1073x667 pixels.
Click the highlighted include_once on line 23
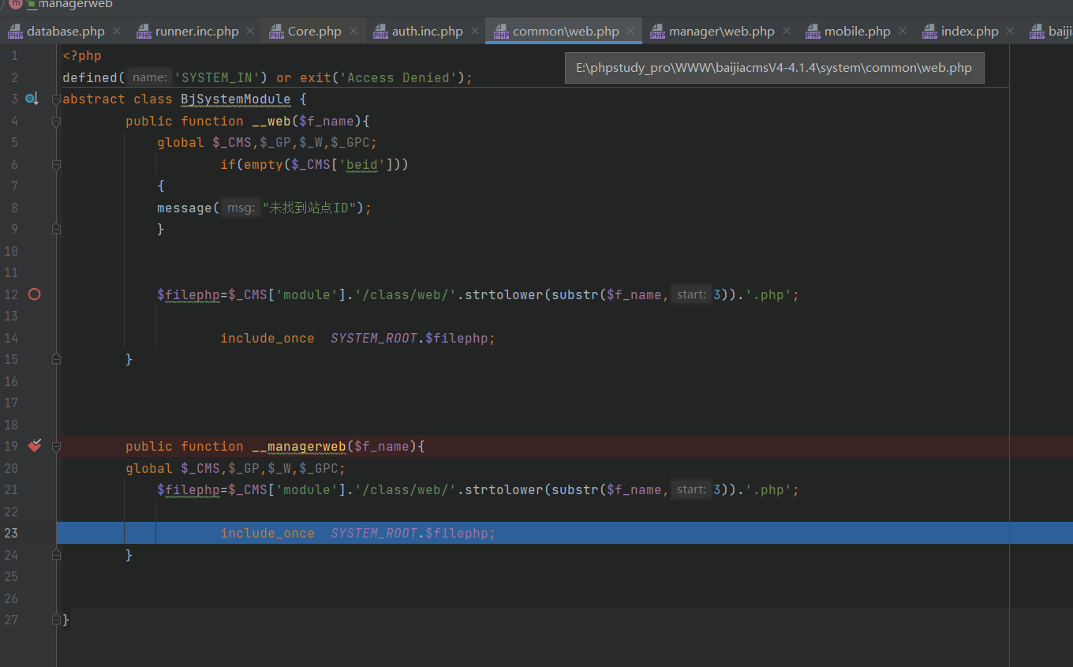(267, 534)
